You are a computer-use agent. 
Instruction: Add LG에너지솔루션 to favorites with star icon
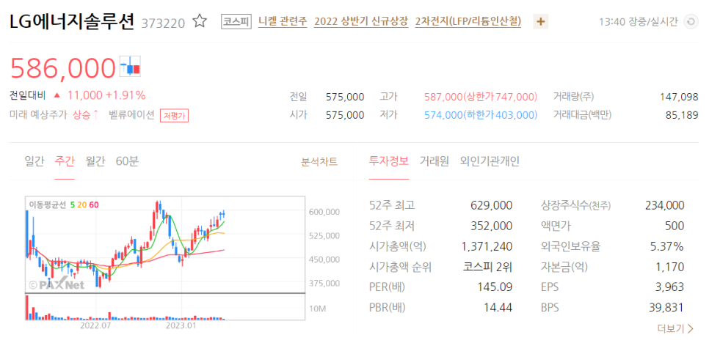pos(200,21)
